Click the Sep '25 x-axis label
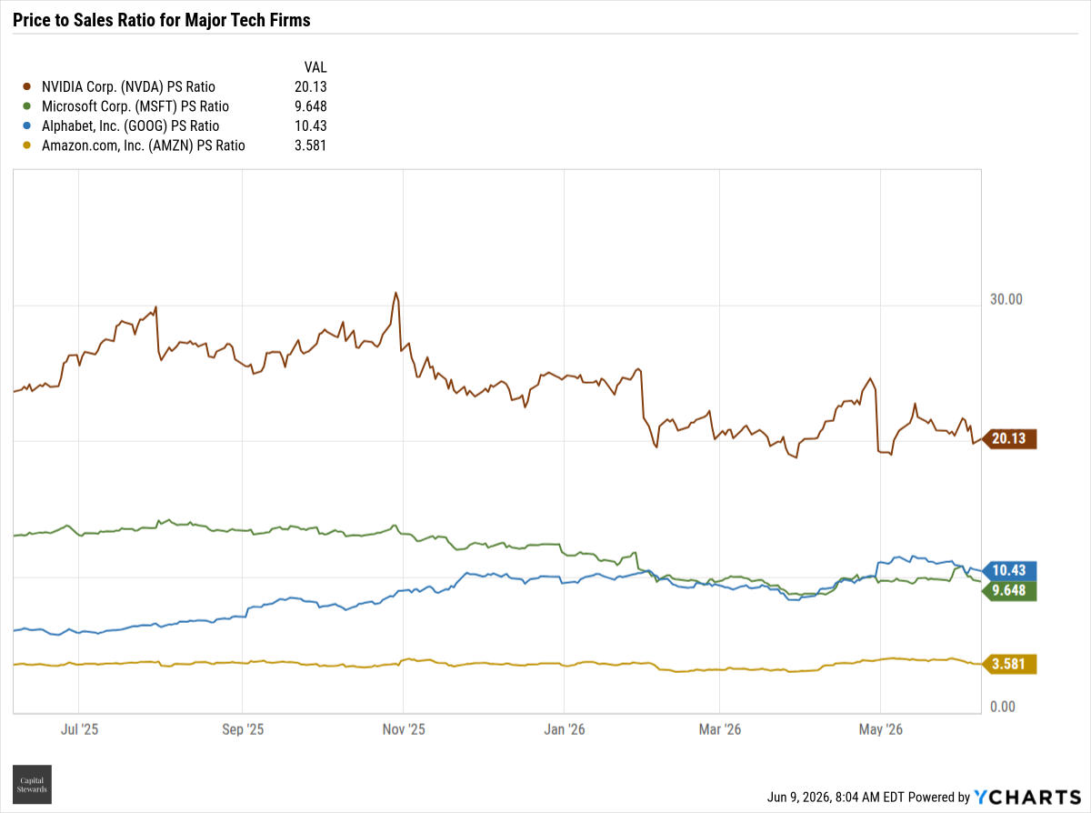Screen dimensions: 1091x813 tap(243, 729)
